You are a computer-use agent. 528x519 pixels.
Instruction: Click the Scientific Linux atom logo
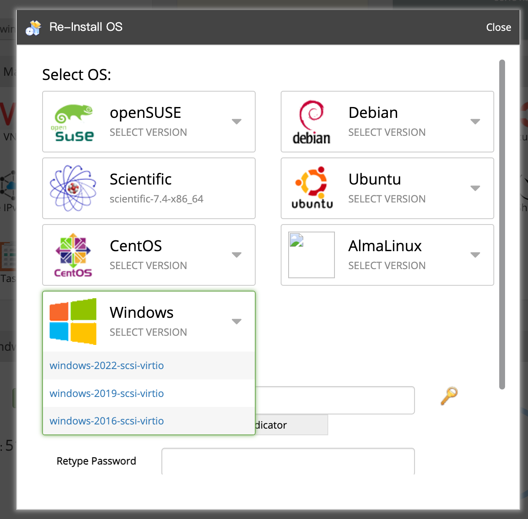coord(73,188)
